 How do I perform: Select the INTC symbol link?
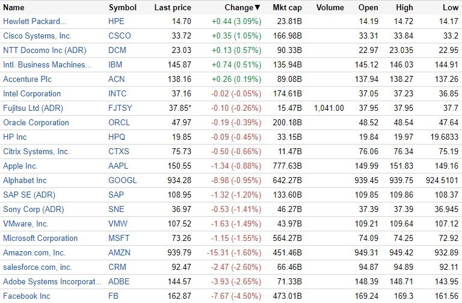click(119, 93)
